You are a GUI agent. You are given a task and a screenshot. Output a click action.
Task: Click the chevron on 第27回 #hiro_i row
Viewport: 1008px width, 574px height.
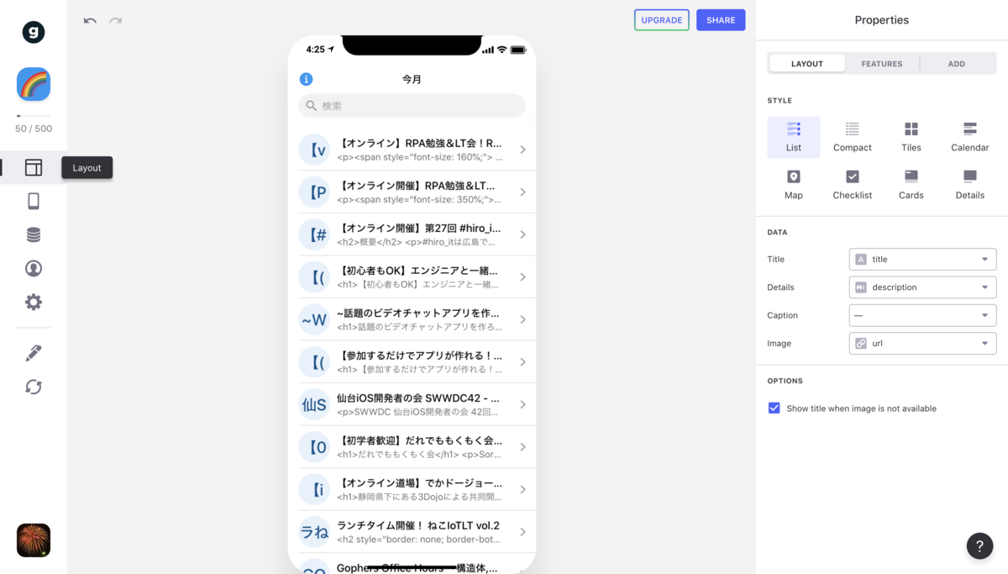pos(522,234)
